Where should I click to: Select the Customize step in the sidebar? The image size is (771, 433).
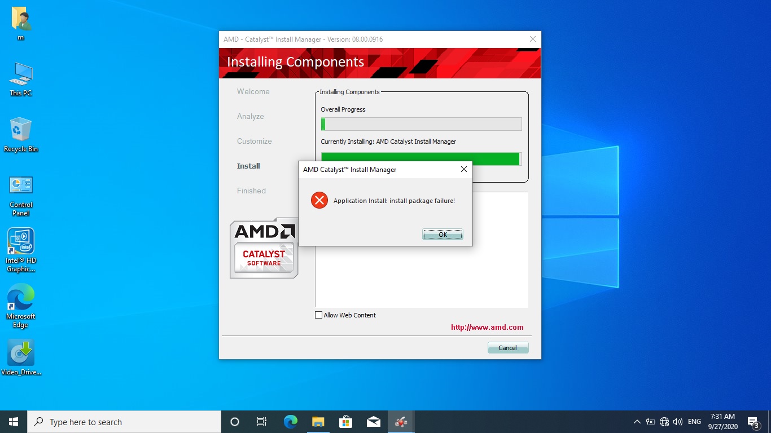click(x=255, y=141)
